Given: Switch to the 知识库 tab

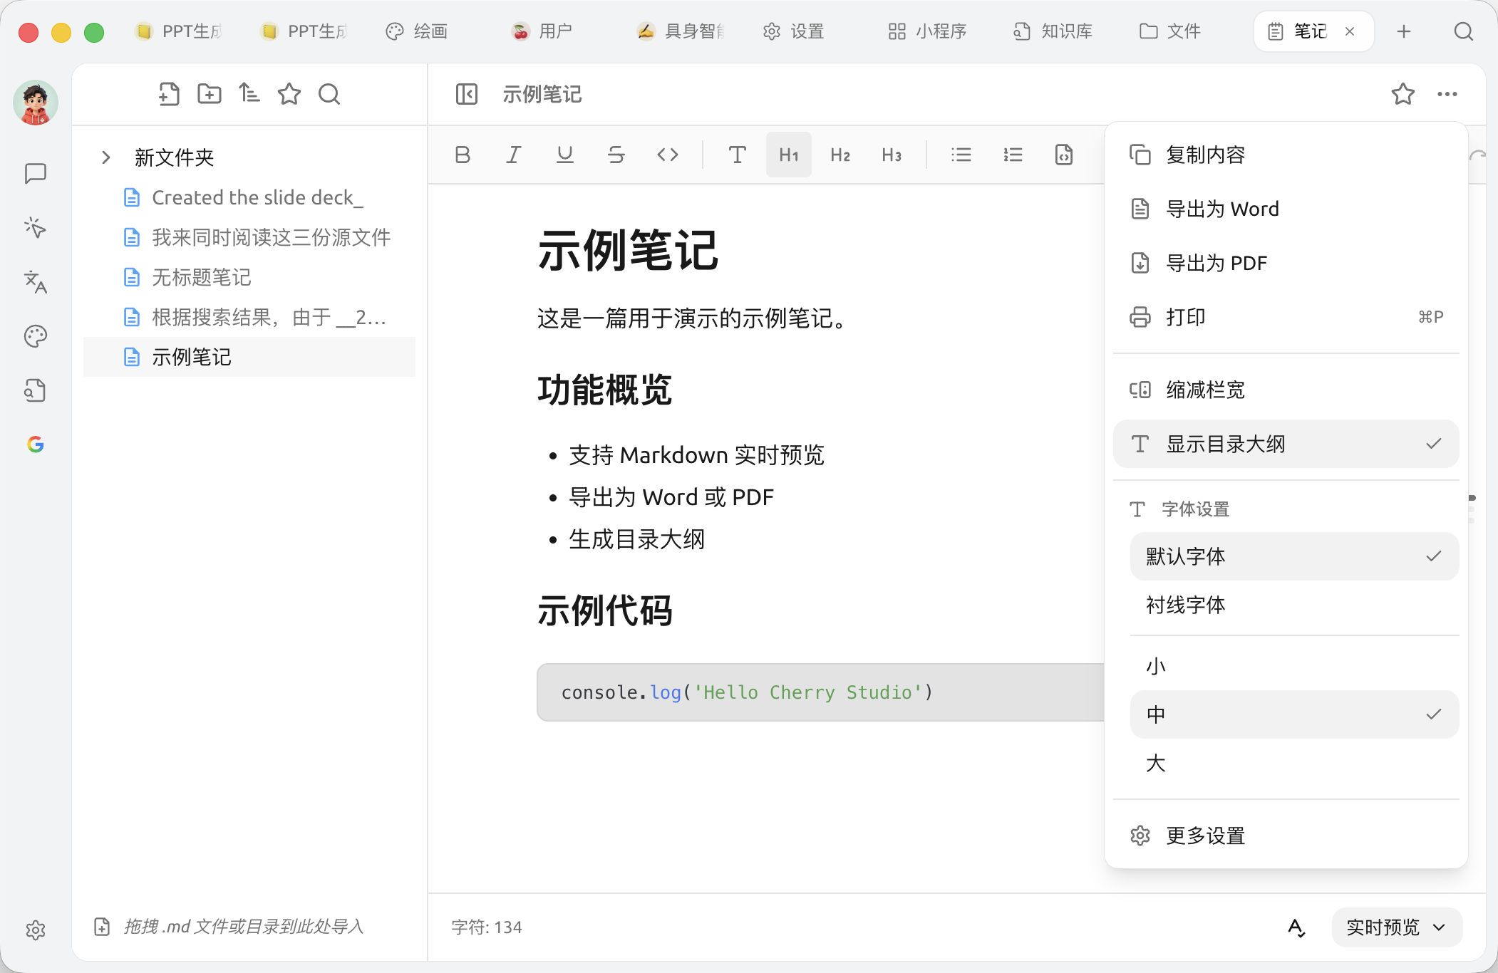Looking at the screenshot, I should coord(1053,31).
